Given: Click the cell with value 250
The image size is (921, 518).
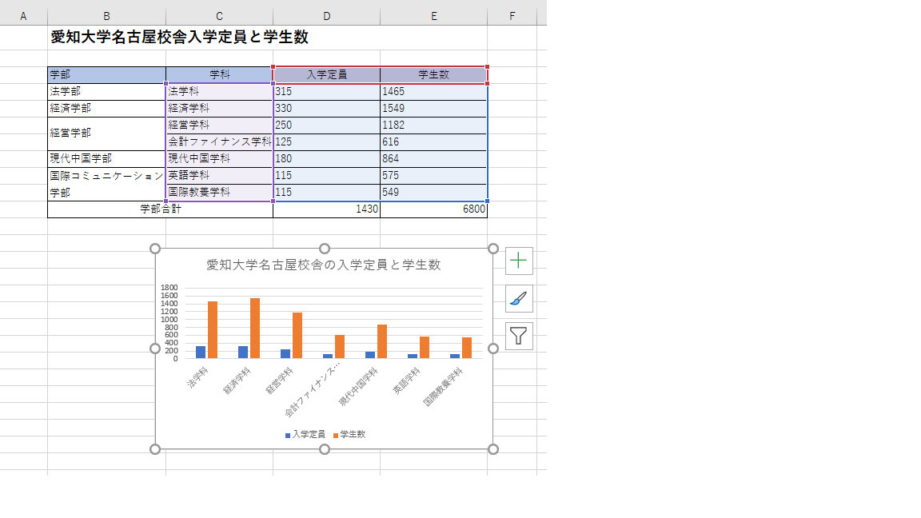Looking at the screenshot, I should (326, 125).
